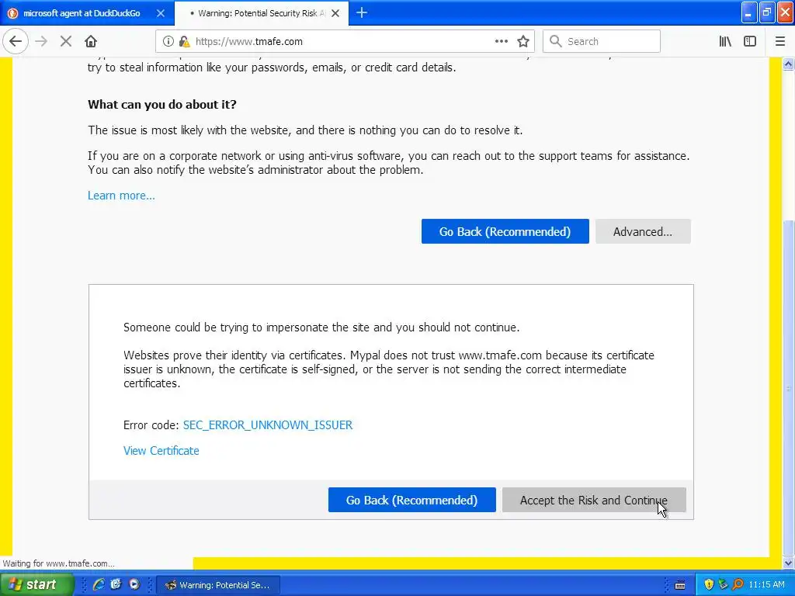Click the browser Back arrow button

(x=16, y=42)
